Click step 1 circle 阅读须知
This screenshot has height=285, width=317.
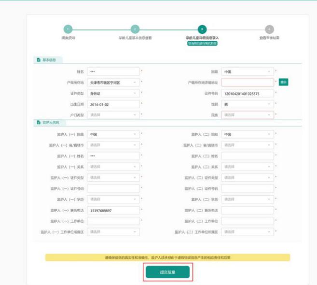pyautogui.click(x=68, y=29)
